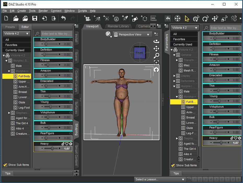
Task: Click the Young slider handle in Shaping pane
Action: (x=51, y=107)
